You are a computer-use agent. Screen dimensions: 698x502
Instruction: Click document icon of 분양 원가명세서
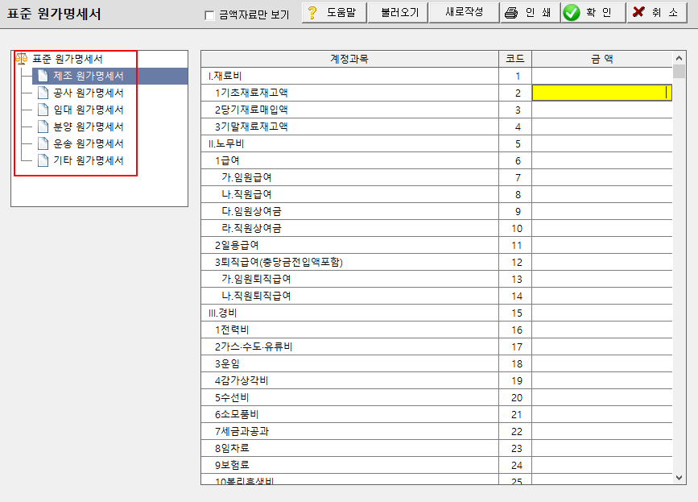point(43,127)
